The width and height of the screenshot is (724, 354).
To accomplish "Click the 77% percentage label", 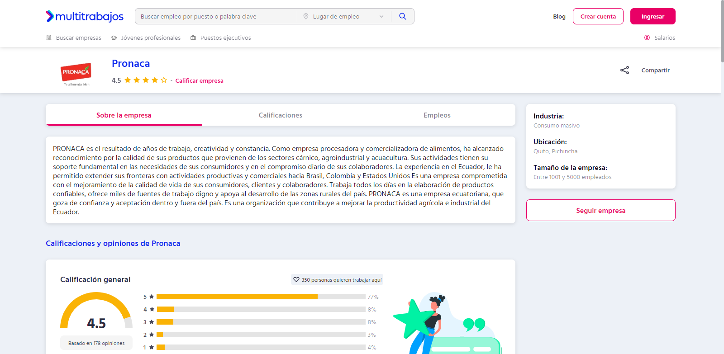I will pyautogui.click(x=373, y=297).
